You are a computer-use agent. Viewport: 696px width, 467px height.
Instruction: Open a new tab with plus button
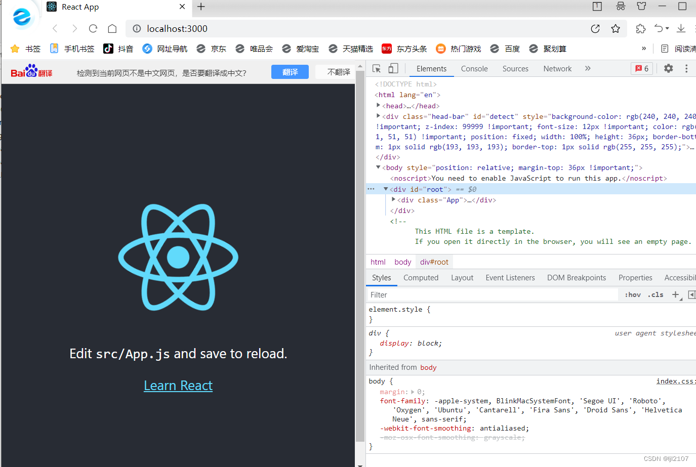click(x=201, y=7)
